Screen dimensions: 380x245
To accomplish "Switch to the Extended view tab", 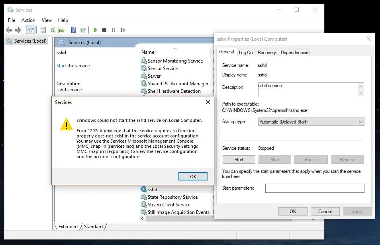I will click(x=68, y=227).
